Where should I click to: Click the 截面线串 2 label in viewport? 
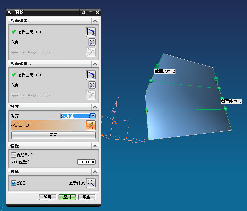click(165, 71)
